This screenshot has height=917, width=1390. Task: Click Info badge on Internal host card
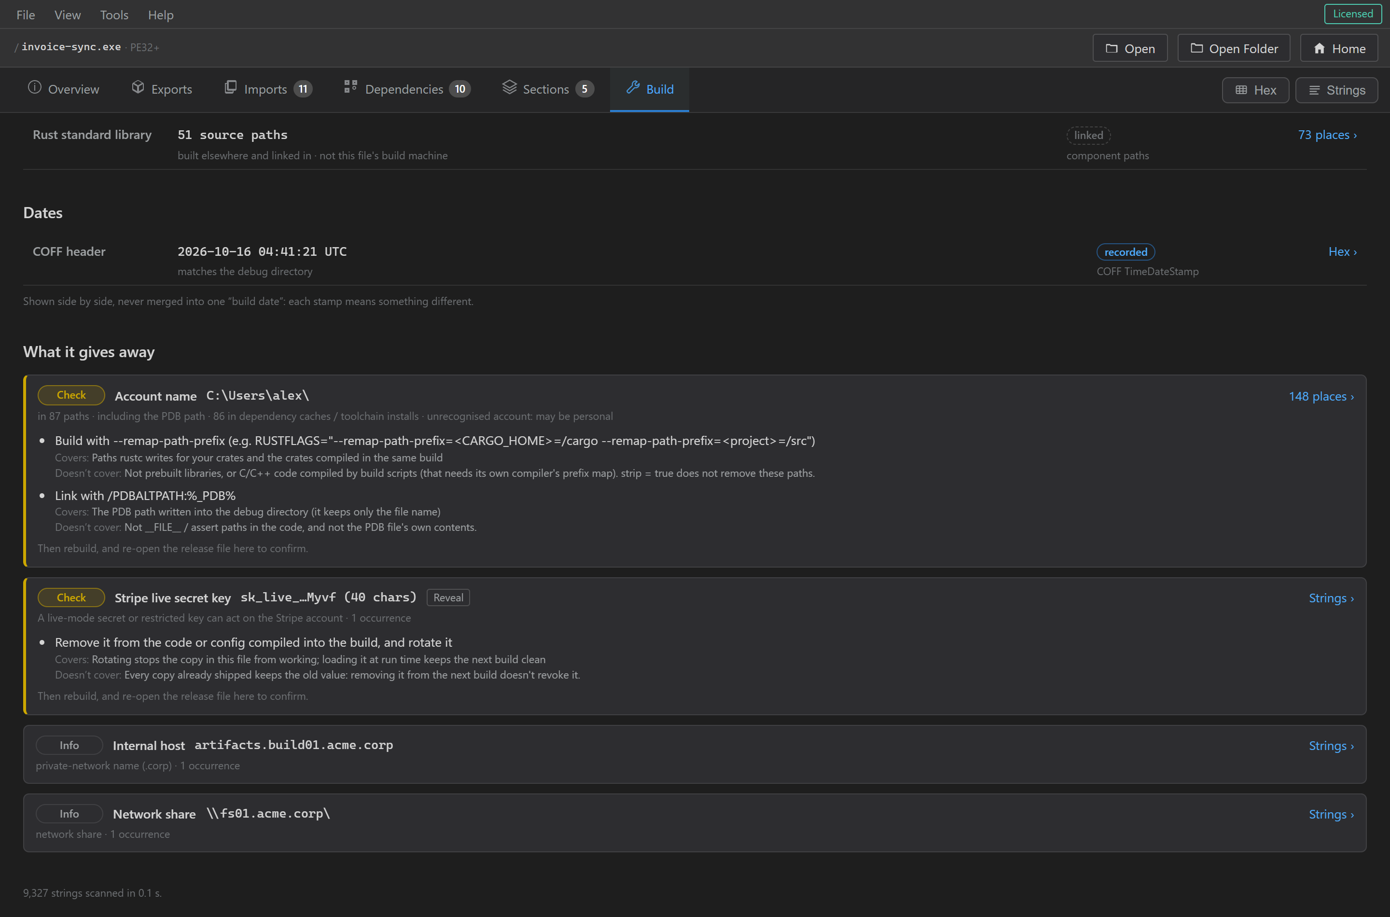[x=69, y=745]
